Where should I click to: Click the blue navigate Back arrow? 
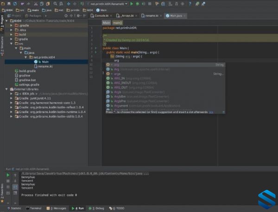coord(69,4)
